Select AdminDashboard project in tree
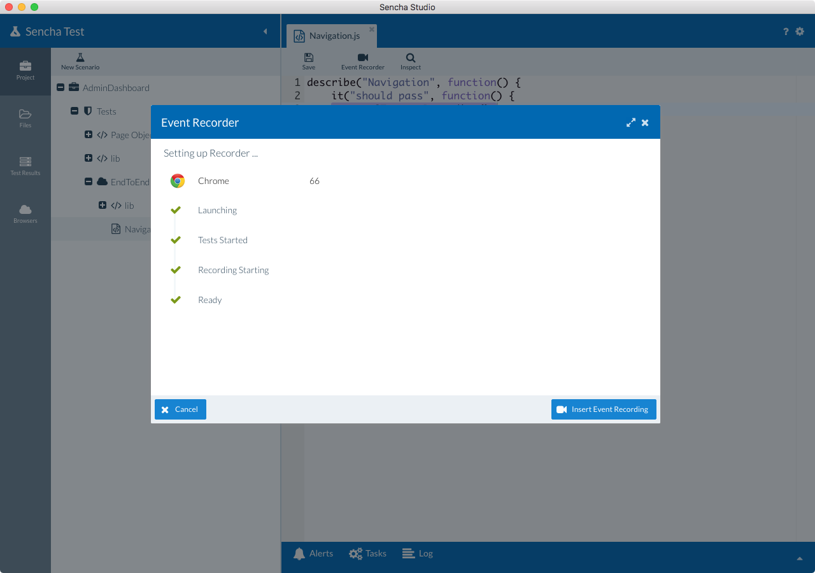 pos(116,88)
